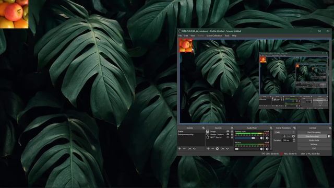The image size is (334, 188).
Task: Toggle visibility of the Image source
Action: click(228, 132)
